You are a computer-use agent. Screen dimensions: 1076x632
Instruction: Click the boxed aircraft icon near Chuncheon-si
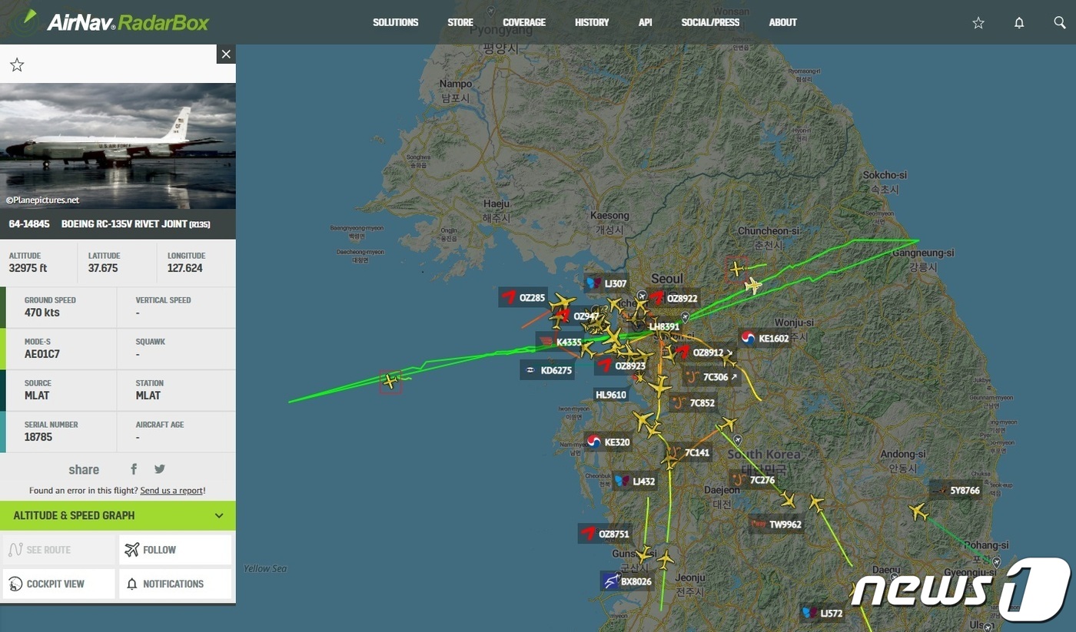pyautogui.click(x=737, y=269)
